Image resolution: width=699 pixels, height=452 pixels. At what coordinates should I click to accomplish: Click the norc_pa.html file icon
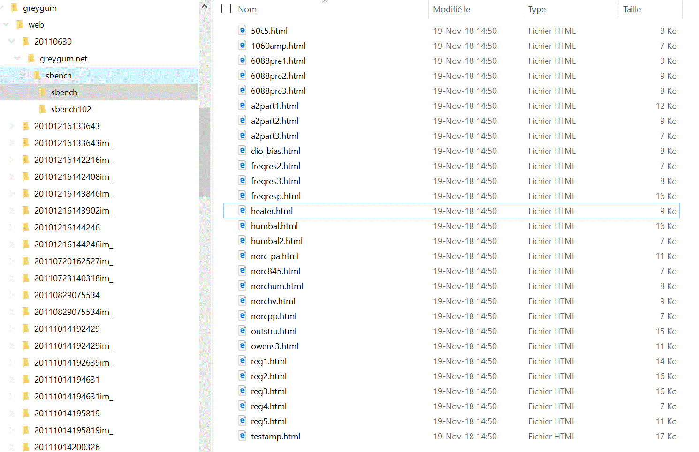click(x=242, y=256)
